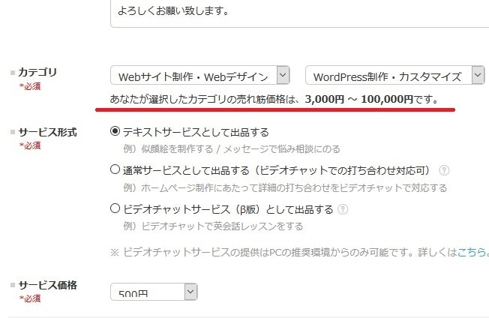Open the こちら link for details
This screenshot has height=318, width=489.
471,252
